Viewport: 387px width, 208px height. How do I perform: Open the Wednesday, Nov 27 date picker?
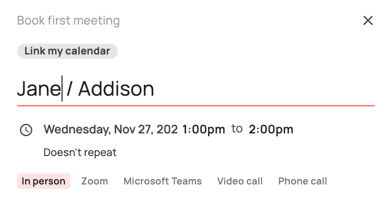[x=111, y=130]
